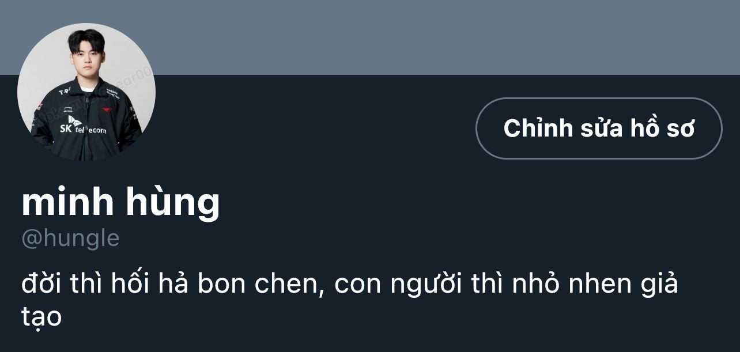Click the @hungle username handle

(x=70, y=239)
